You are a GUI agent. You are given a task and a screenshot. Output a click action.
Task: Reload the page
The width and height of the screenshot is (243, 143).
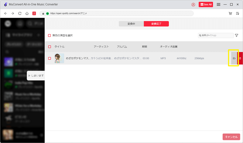point(20,13)
